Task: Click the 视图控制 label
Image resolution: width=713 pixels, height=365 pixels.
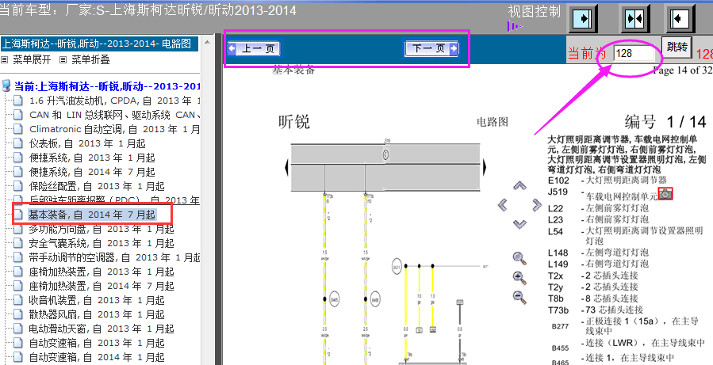Action: (x=534, y=11)
